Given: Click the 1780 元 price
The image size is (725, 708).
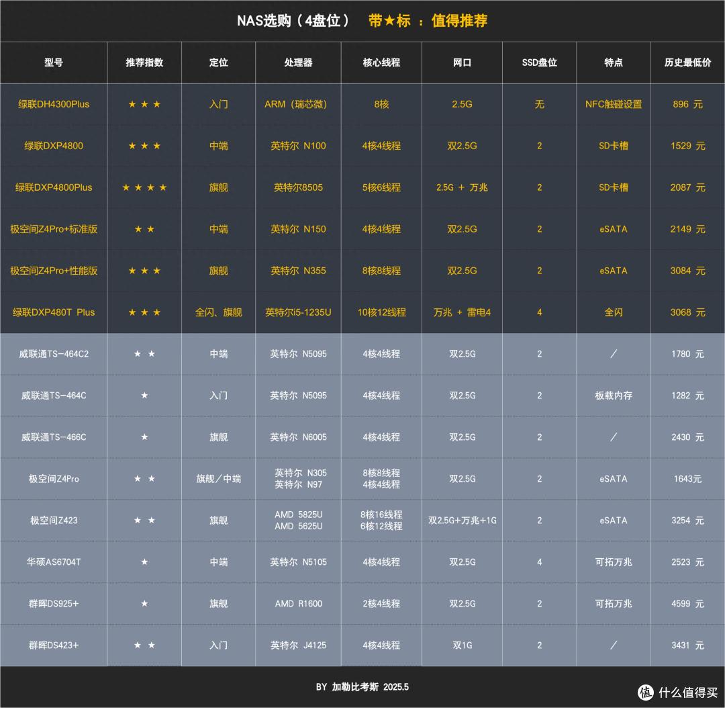Looking at the screenshot, I should tap(687, 354).
